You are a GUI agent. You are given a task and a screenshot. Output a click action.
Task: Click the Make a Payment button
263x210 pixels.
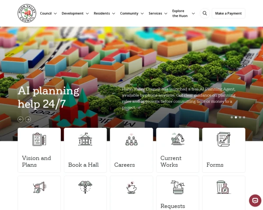228,14
